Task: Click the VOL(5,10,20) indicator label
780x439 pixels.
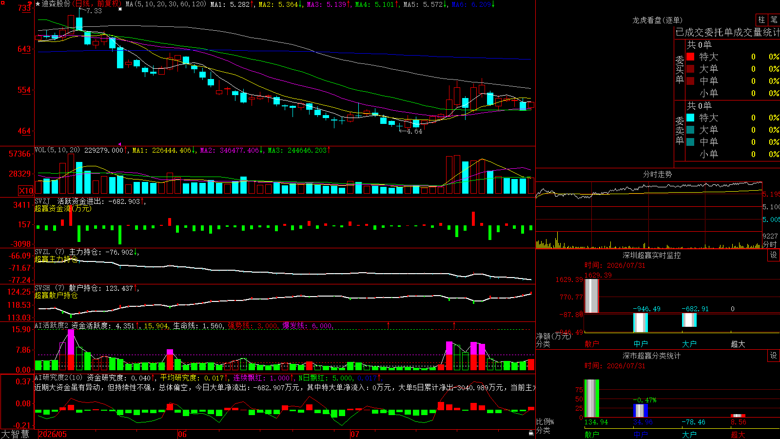Action: pos(57,150)
